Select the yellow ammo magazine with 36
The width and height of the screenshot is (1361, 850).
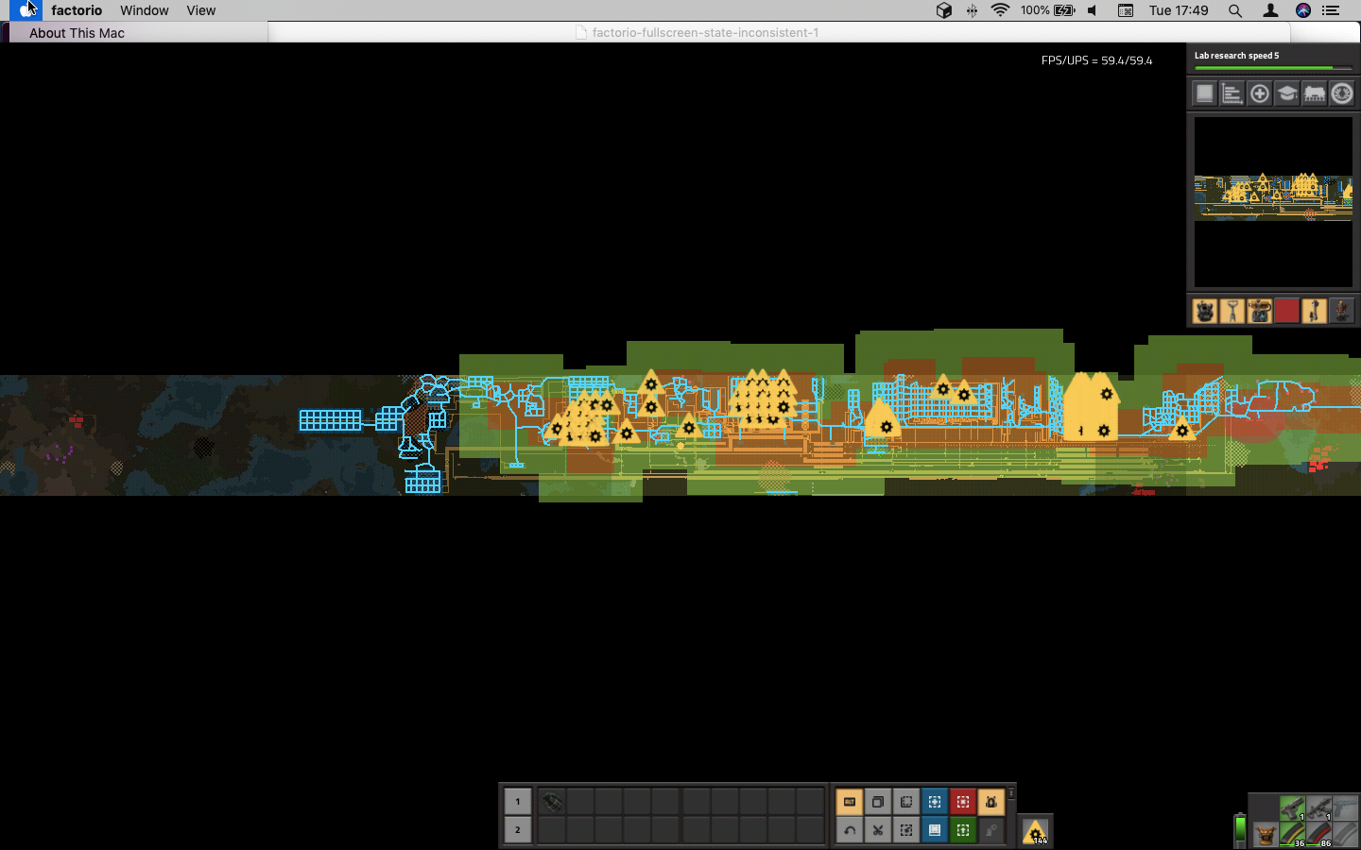point(1292,835)
